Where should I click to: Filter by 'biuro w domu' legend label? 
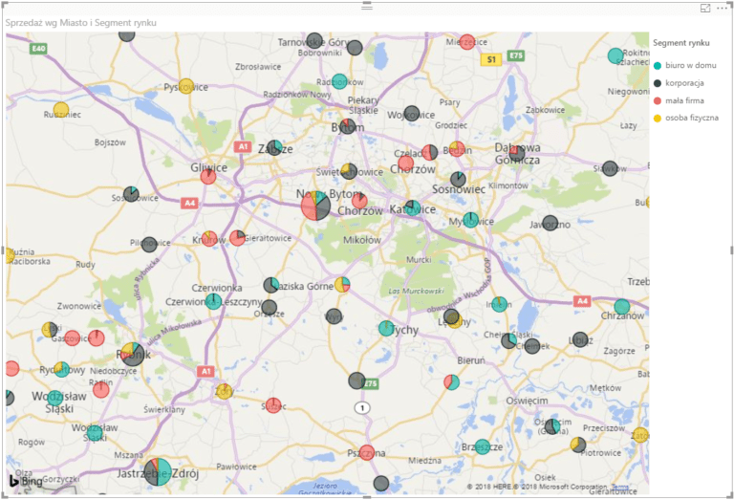[690, 65]
